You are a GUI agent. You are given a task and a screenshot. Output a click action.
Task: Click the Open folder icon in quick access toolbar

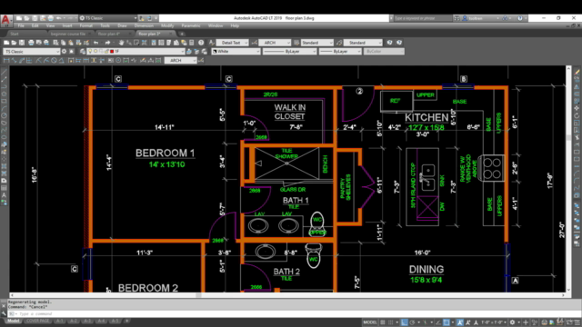coord(26,18)
